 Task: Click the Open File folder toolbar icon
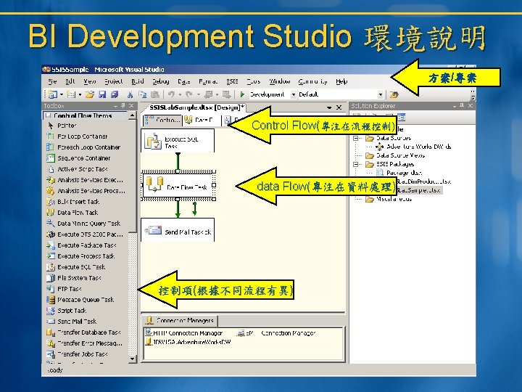(90, 94)
